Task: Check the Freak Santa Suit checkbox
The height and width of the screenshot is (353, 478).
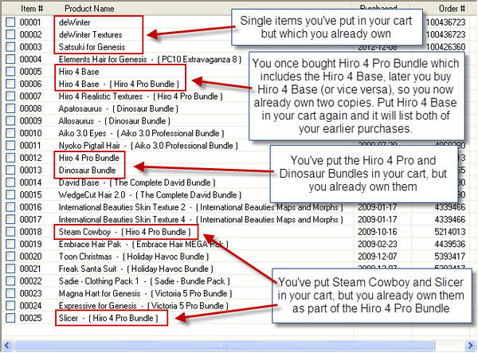Action: pos(10,269)
